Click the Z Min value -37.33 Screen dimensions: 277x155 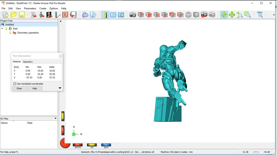pyautogui.click(x=29, y=77)
